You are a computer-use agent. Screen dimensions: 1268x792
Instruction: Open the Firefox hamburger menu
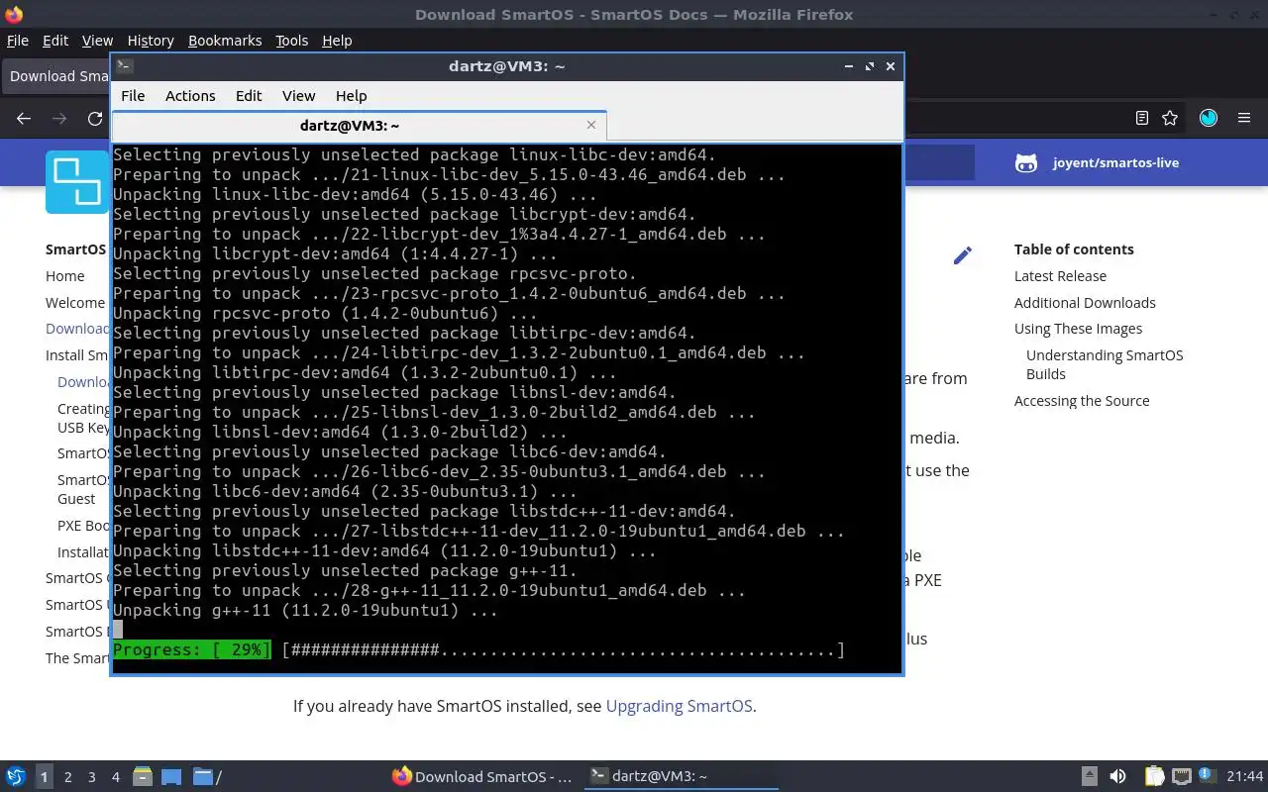coord(1244,118)
